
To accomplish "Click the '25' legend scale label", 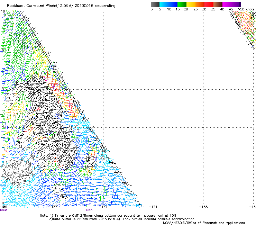I will (195, 9).
